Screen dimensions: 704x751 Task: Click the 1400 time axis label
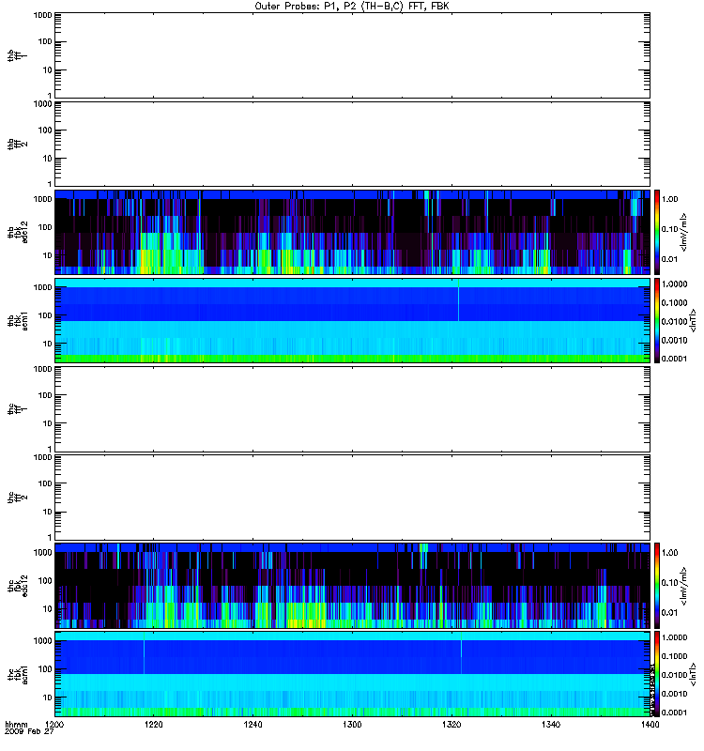click(650, 725)
